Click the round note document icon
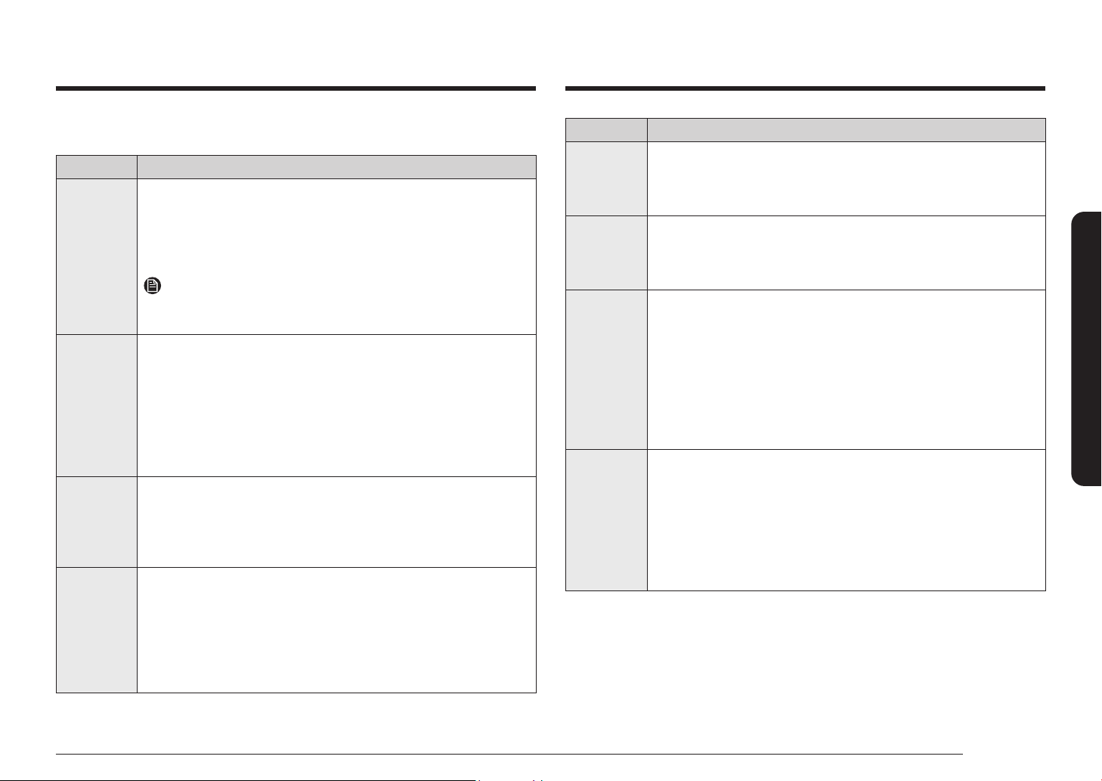This screenshot has width=1102, height=781. coord(152,286)
